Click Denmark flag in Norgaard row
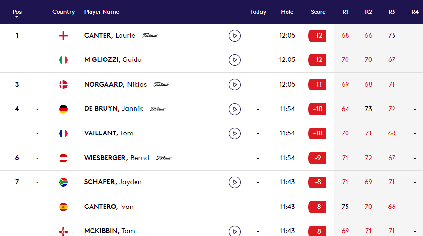Screen dimensions: 423x236 point(63,85)
